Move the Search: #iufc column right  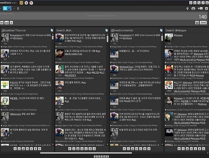[x=94, y=149]
